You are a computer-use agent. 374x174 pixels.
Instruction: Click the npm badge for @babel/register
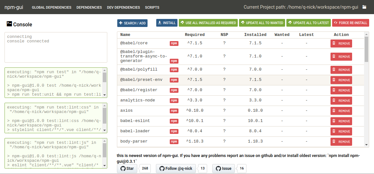[174, 90]
